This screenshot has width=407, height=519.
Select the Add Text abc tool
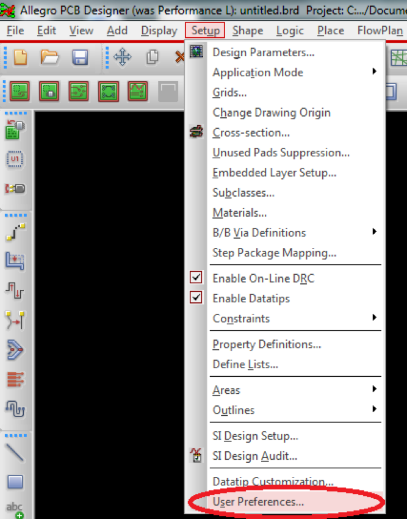pyautogui.click(x=15, y=510)
